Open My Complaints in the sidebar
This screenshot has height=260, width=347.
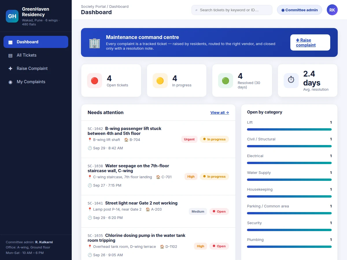point(36,82)
